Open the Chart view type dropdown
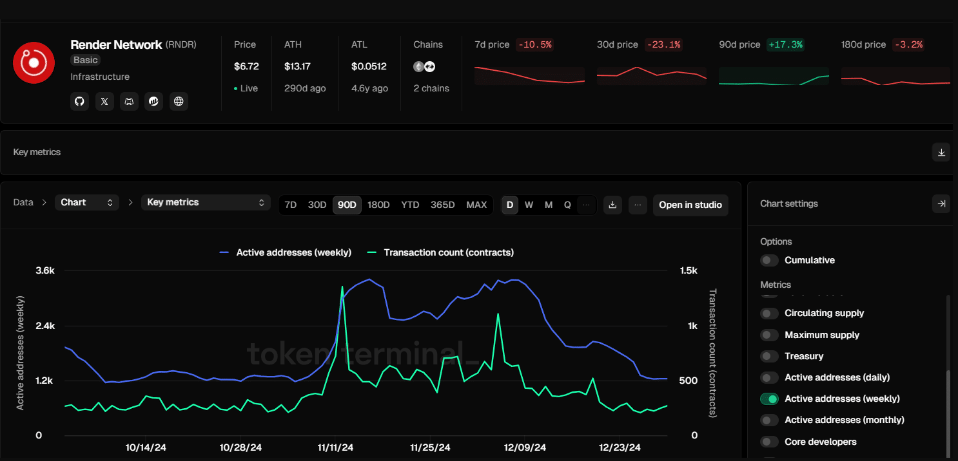The height and width of the screenshot is (461, 958). [86, 202]
